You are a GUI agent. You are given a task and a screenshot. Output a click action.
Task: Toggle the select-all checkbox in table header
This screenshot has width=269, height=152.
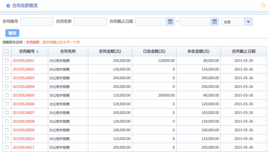coord(7,51)
